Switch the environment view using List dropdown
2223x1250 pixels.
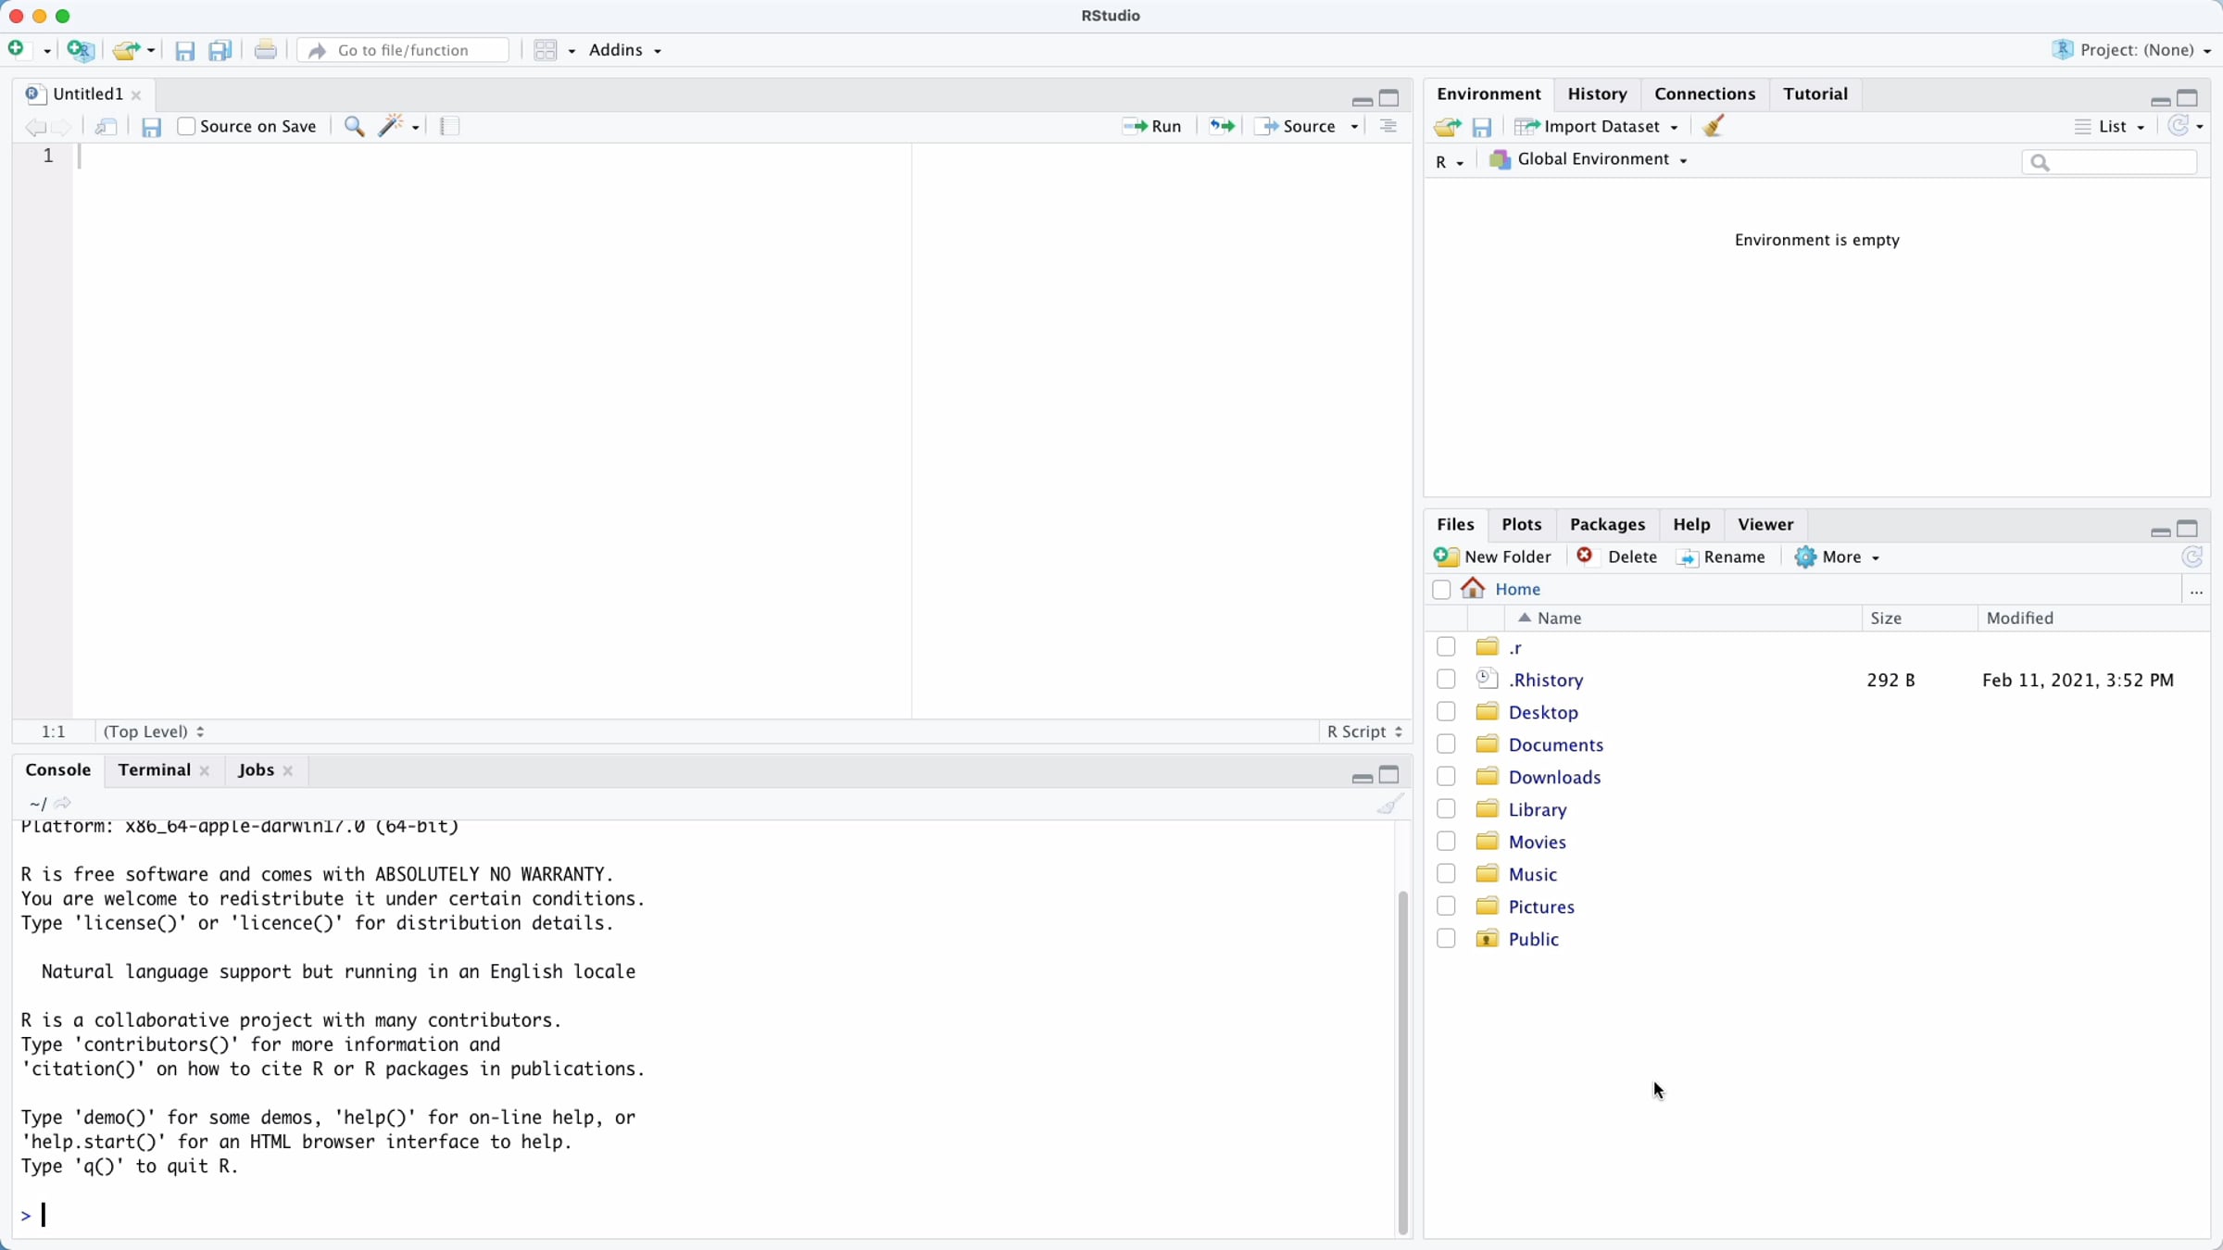pos(2110,126)
